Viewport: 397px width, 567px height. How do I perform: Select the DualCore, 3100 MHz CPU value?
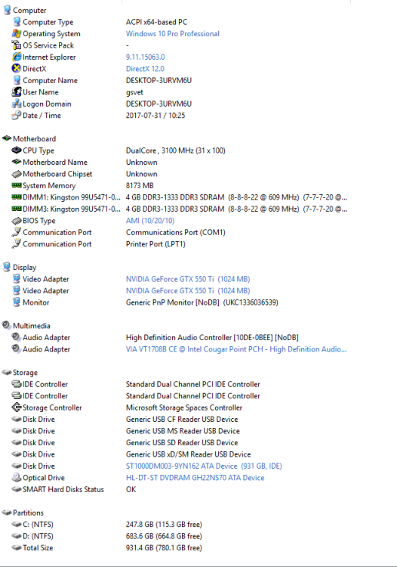click(x=176, y=150)
